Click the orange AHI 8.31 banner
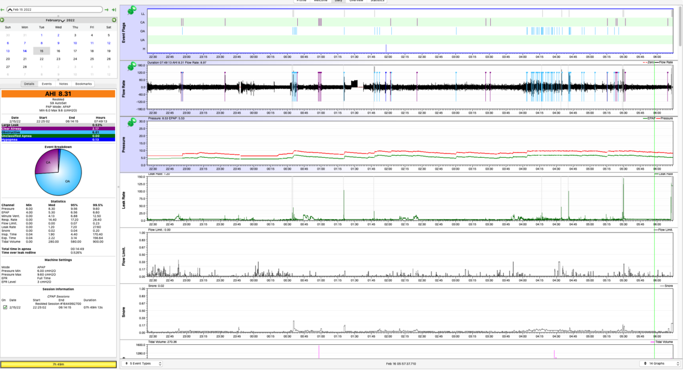The width and height of the screenshot is (683, 370). [58, 94]
